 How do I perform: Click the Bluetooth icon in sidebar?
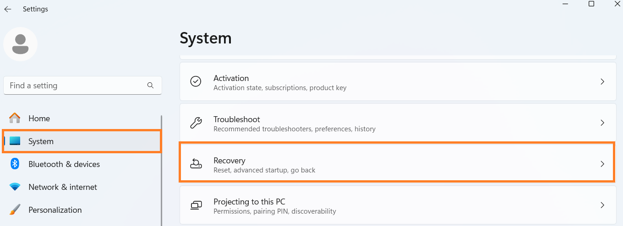pos(15,164)
